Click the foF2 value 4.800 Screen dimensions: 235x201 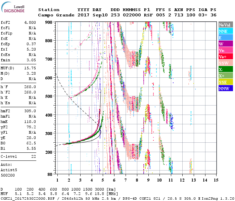point(30,23)
